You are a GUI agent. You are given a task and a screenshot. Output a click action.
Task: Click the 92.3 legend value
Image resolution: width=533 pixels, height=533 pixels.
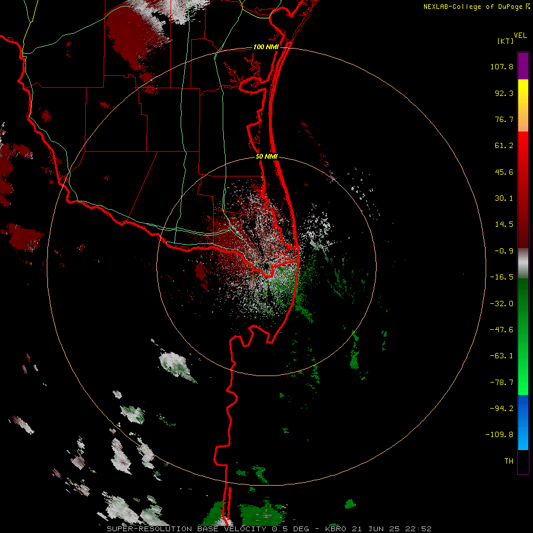pyautogui.click(x=504, y=93)
